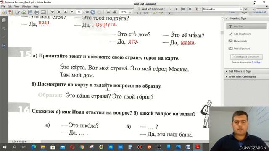Screen dimensions: 269x151
Task: Click the Send Signed Document button
Action: coord(246,57)
